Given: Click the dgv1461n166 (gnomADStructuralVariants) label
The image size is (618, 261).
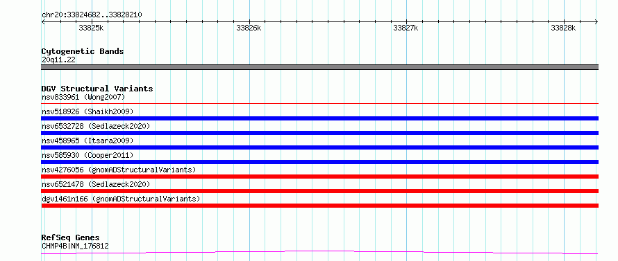Looking at the screenshot, I should [121, 199].
